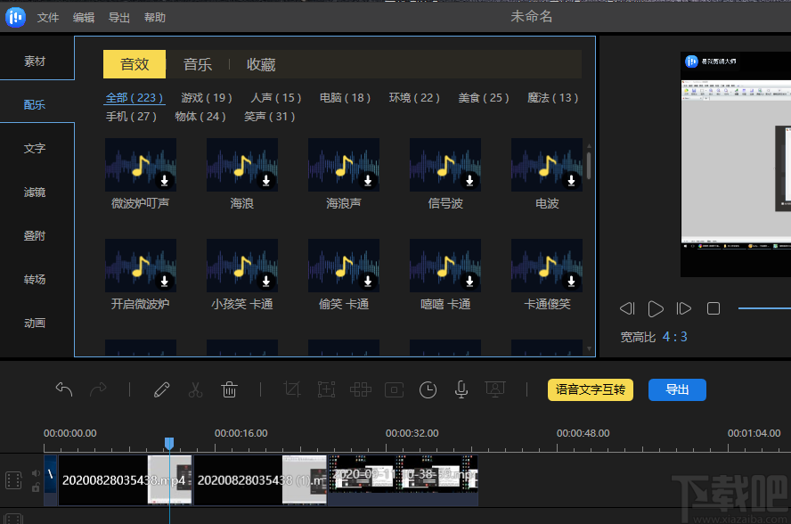The height and width of the screenshot is (524, 791).
Task: Download the 电波 sound effect
Action: click(x=571, y=180)
